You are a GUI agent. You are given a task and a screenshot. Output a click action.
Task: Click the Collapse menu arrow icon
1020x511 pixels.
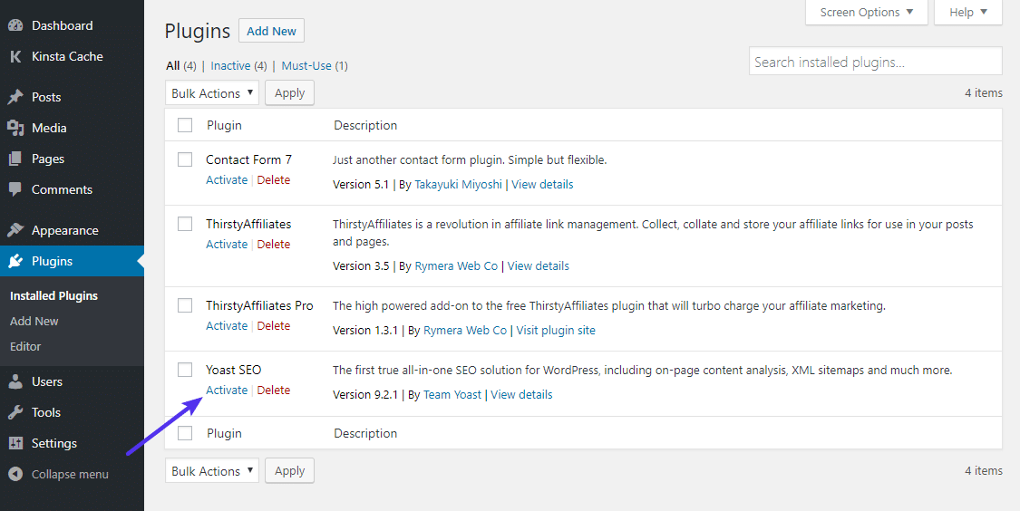pos(15,474)
